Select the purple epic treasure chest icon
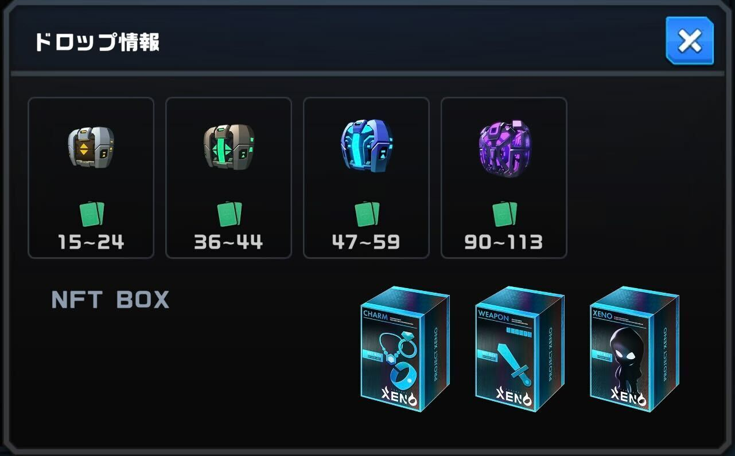 tap(504, 148)
